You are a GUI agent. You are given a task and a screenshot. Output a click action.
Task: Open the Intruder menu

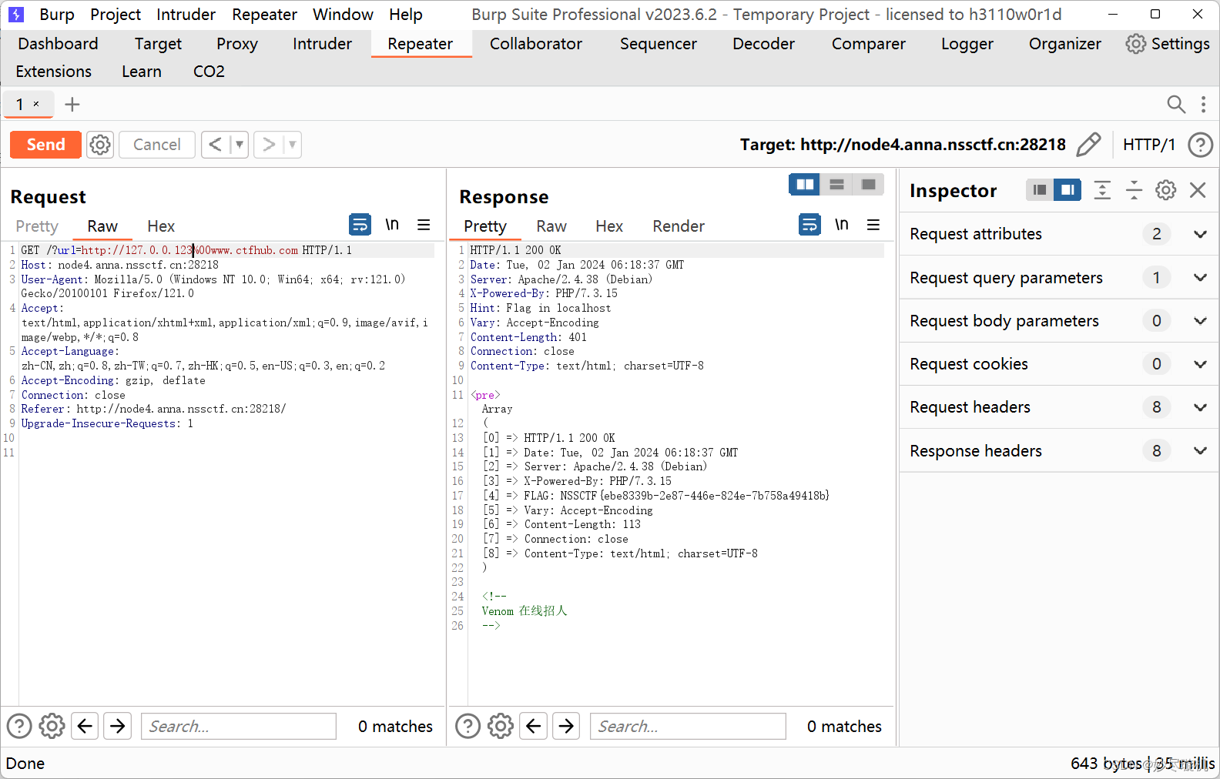pos(186,15)
